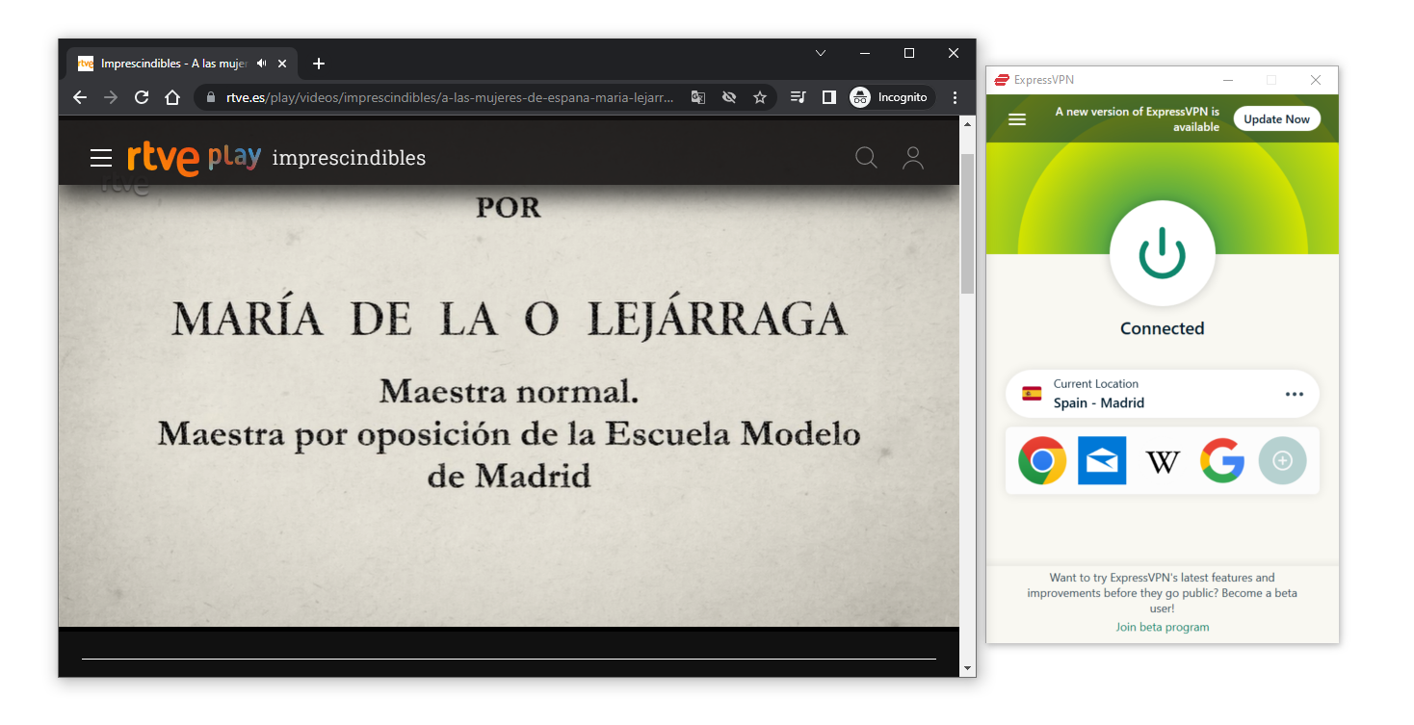The height and width of the screenshot is (725, 1414).
Task: Open the Chrome home page
Action: point(172,97)
